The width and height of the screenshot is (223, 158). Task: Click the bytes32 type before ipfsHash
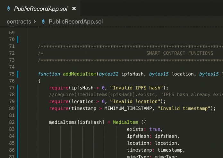point(109,74)
